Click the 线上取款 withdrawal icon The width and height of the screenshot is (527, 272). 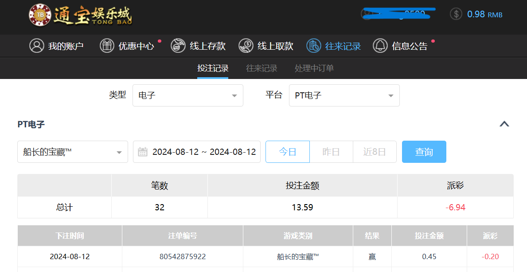click(x=245, y=46)
